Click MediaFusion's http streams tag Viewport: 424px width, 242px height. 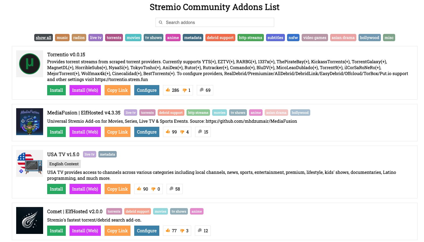tap(198, 113)
